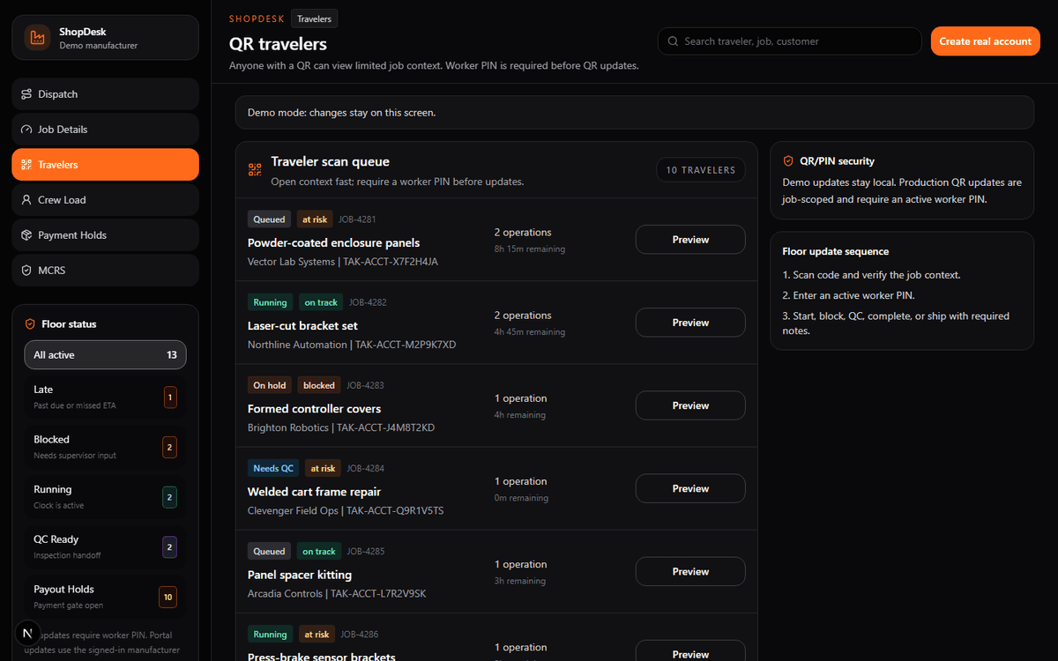Click the Traveler scan queue QR icon
This screenshot has width=1058, height=661.
(x=255, y=170)
